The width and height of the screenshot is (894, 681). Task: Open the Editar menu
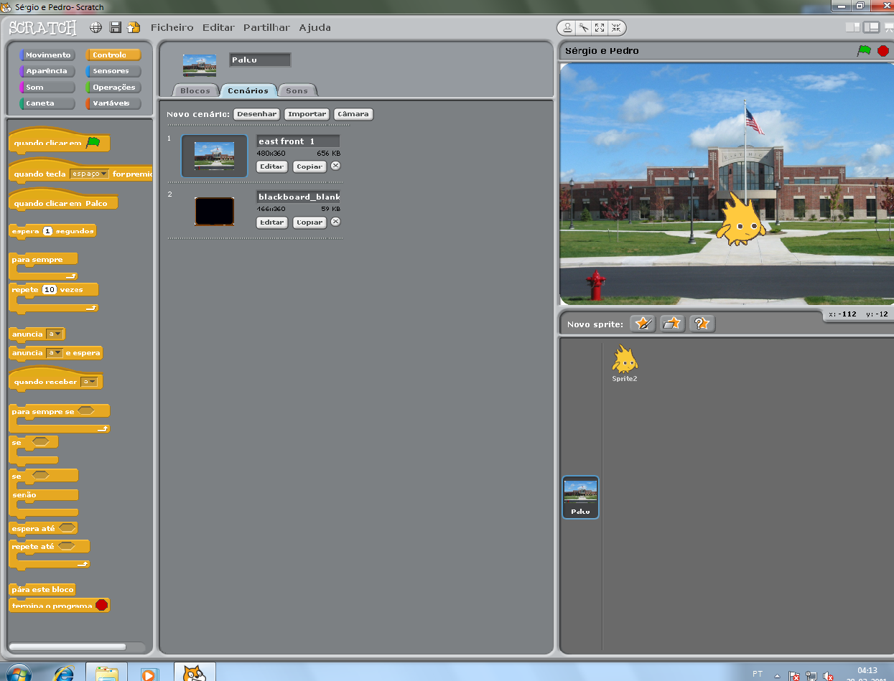[218, 27]
